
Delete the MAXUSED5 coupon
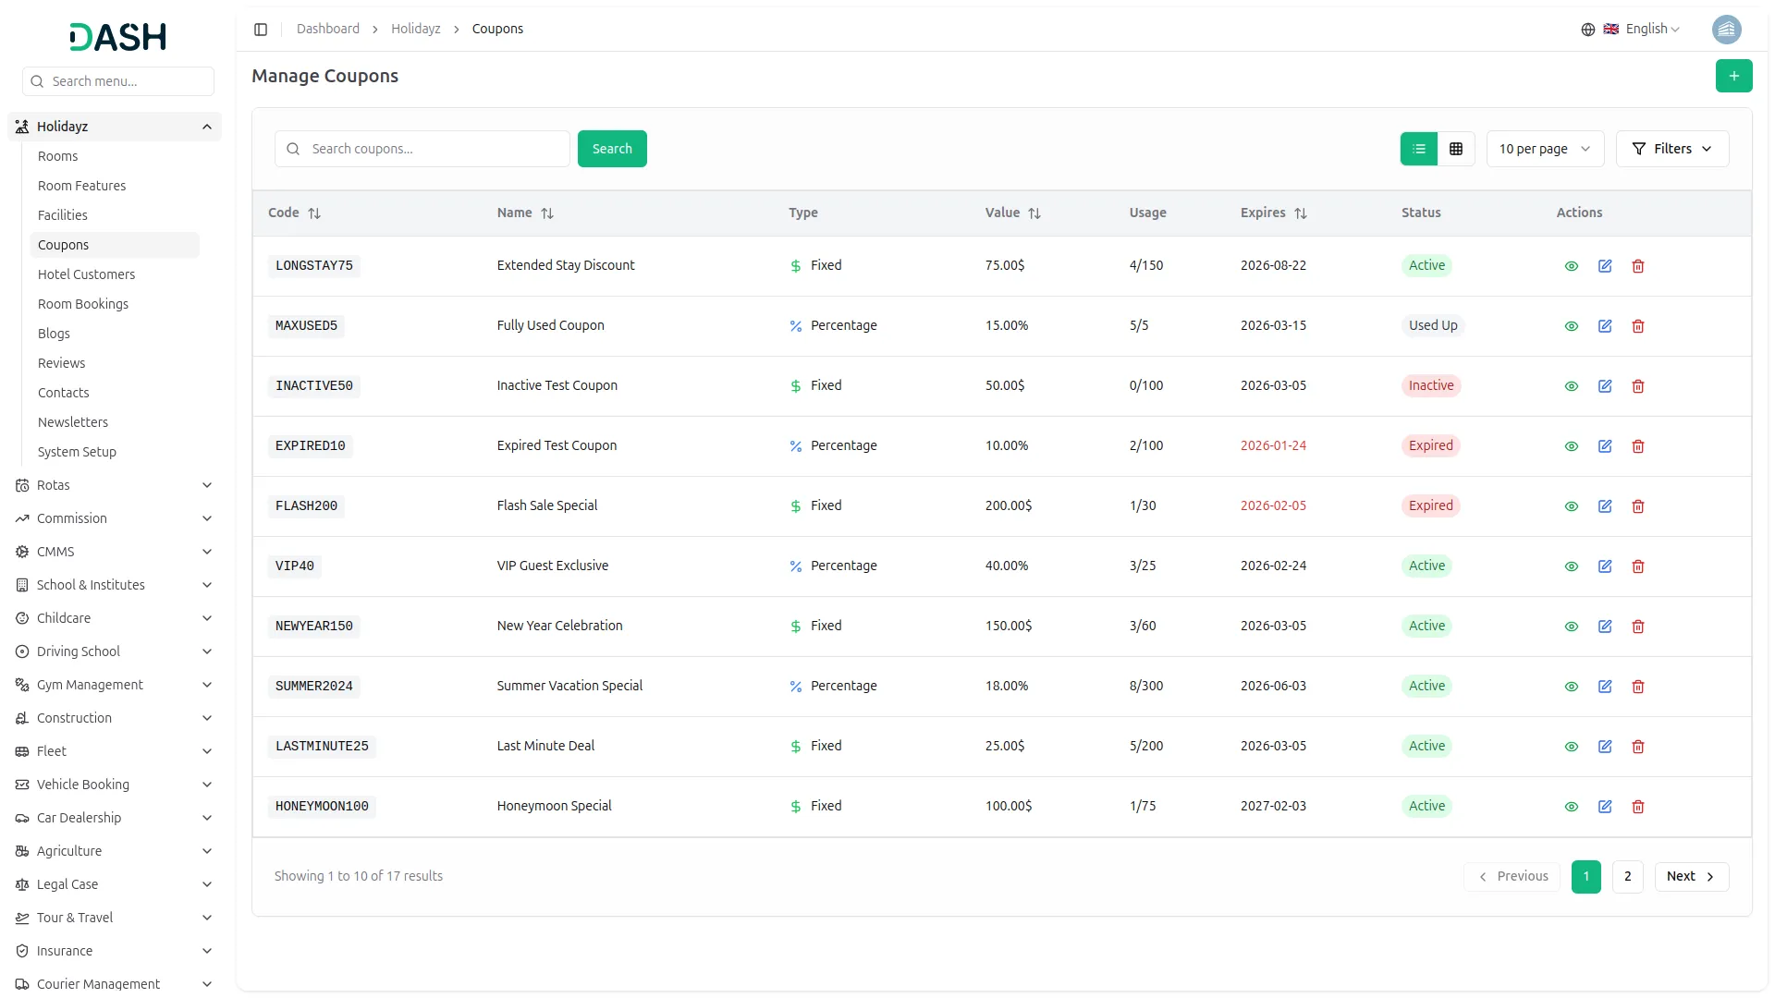point(1638,326)
